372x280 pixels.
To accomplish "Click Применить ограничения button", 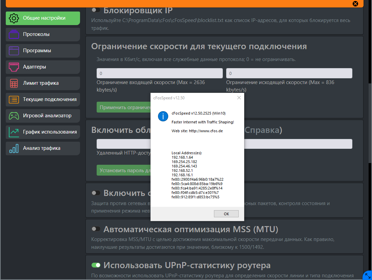I will 124,107.
